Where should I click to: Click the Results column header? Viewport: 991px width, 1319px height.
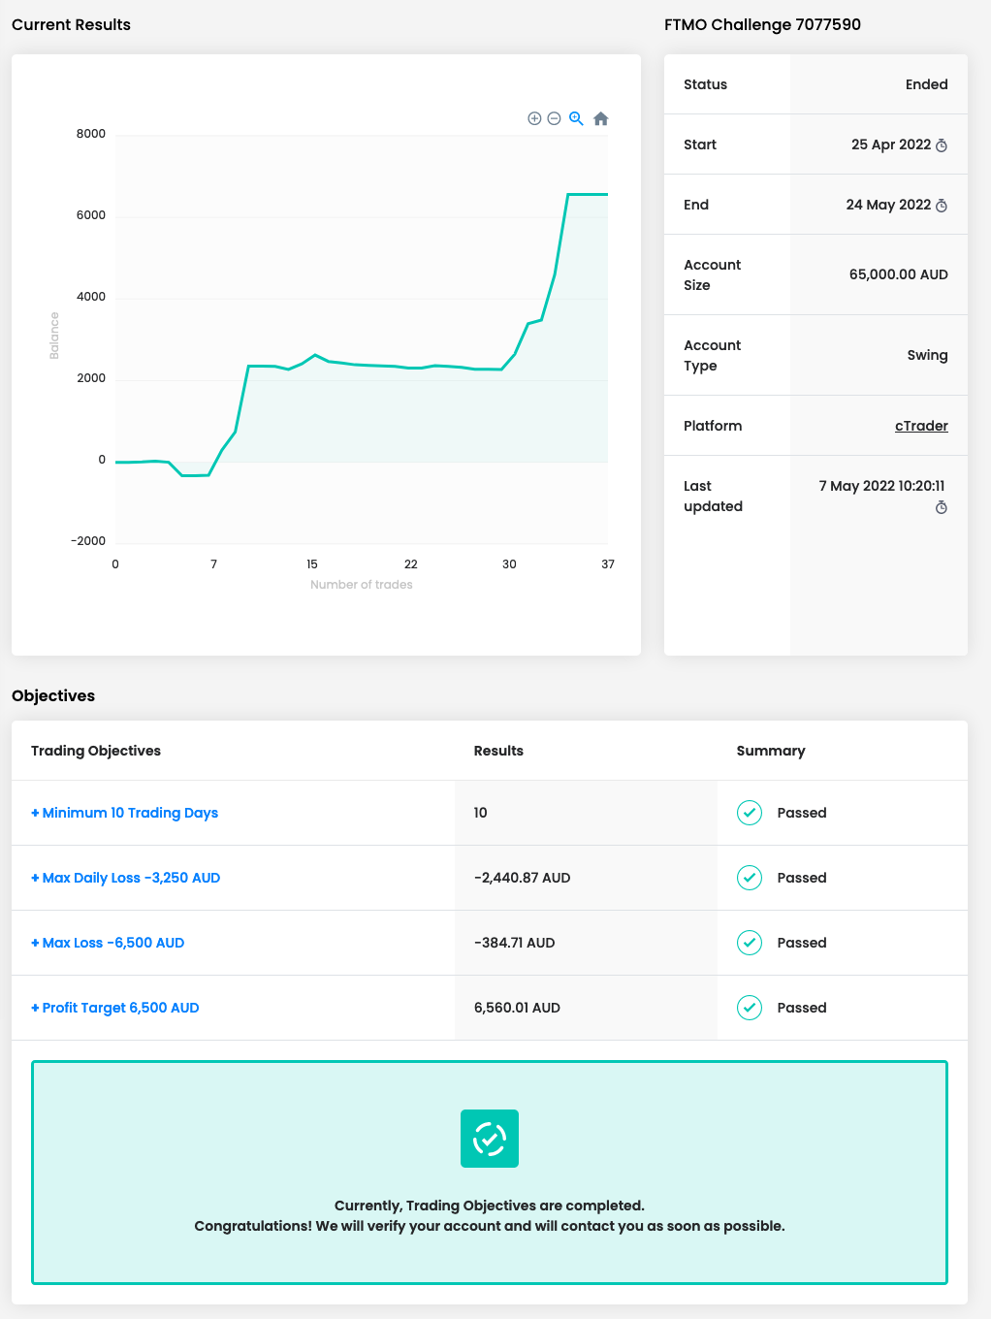pos(498,751)
